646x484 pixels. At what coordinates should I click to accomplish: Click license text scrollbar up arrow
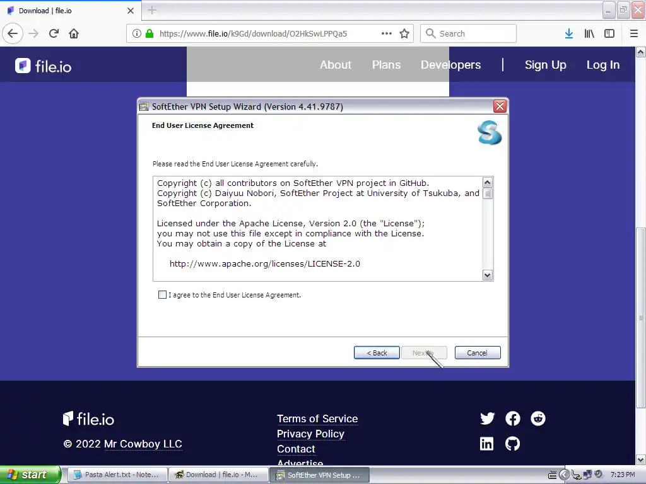488,183
